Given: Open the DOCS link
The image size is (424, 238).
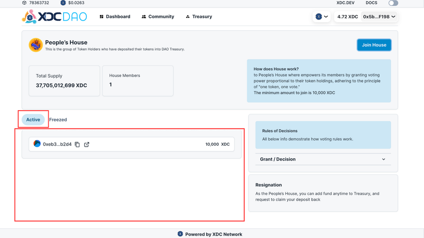Looking at the screenshot, I should [x=371, y=3].
